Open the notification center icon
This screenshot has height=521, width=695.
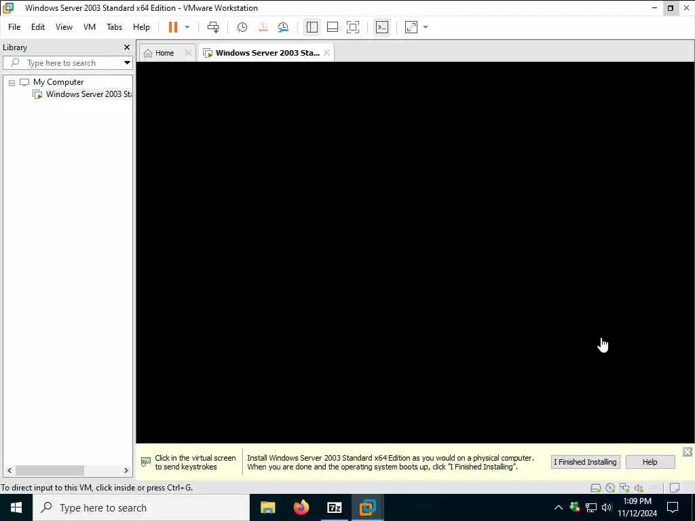[673, 507]
